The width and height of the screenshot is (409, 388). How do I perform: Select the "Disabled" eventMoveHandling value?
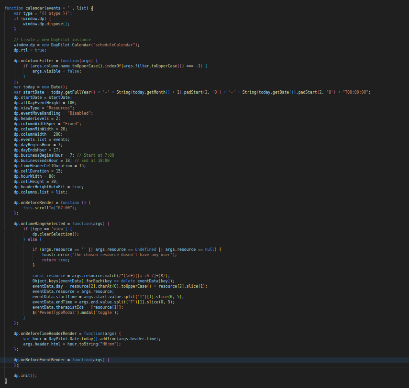[79, 113]
